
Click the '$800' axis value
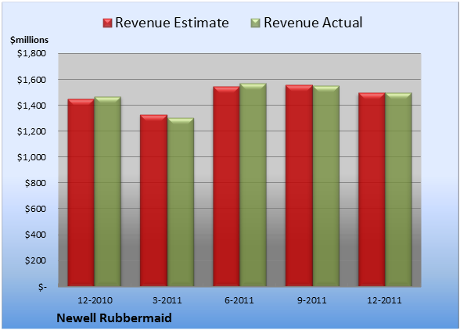coord(35,183)
